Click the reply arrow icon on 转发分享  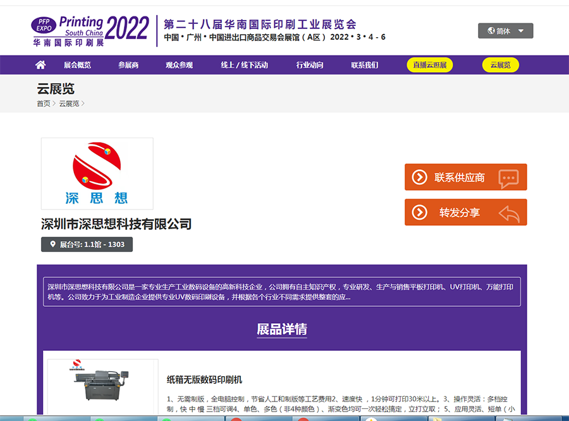(508, 213)
